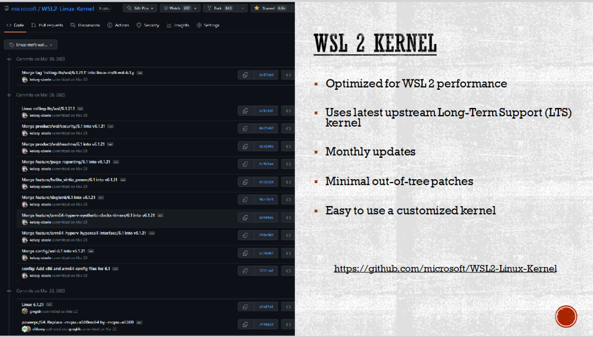Browse repository at 'Merge feature/page-reporting/6.1' commit
593x337 pixels.
[x=288, y=164]
